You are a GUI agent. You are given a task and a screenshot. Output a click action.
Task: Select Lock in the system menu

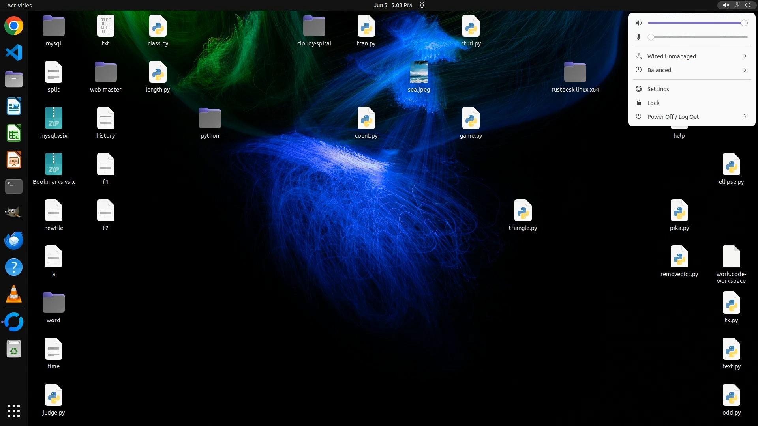pyautogui.click(x=653, y=103)
